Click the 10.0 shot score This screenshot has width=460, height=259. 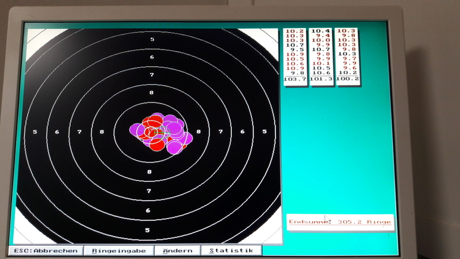(321, 40)
